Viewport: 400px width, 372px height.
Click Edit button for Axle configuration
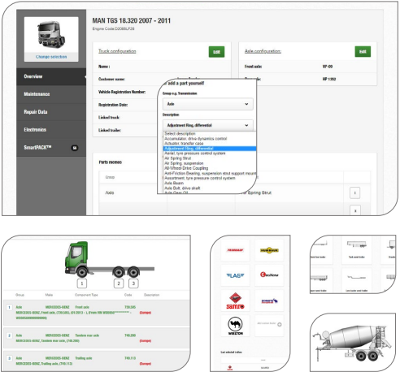pyautogui.click(x=363, y=52)
